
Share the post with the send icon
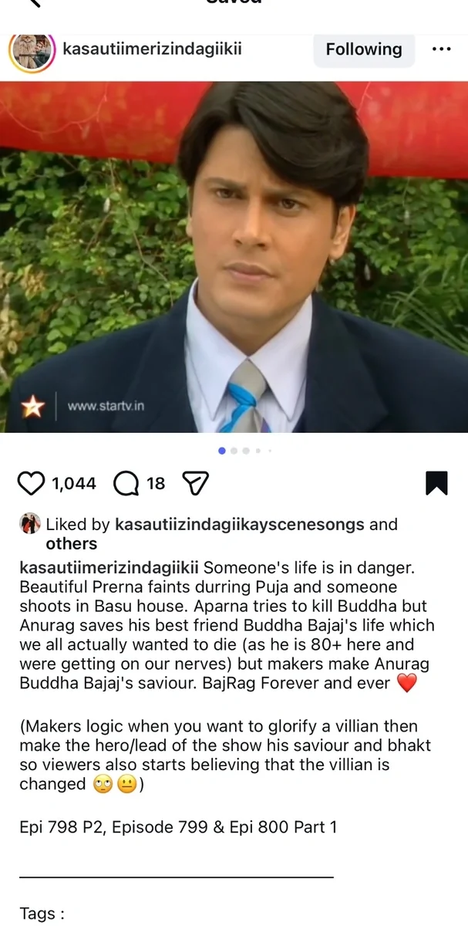point(196,484)
